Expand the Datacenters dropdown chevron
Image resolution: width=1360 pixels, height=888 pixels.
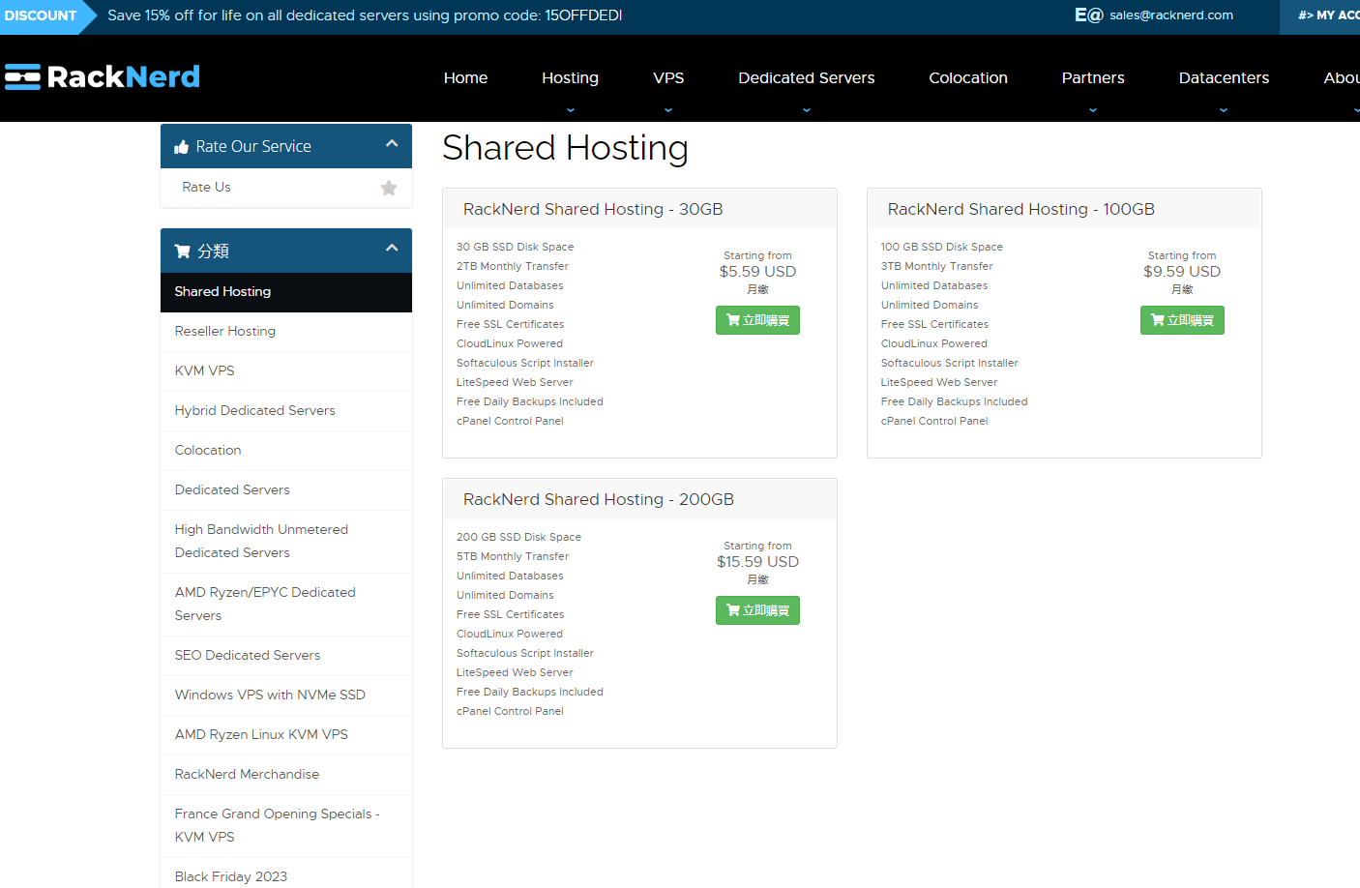(x=1224, y=110)
